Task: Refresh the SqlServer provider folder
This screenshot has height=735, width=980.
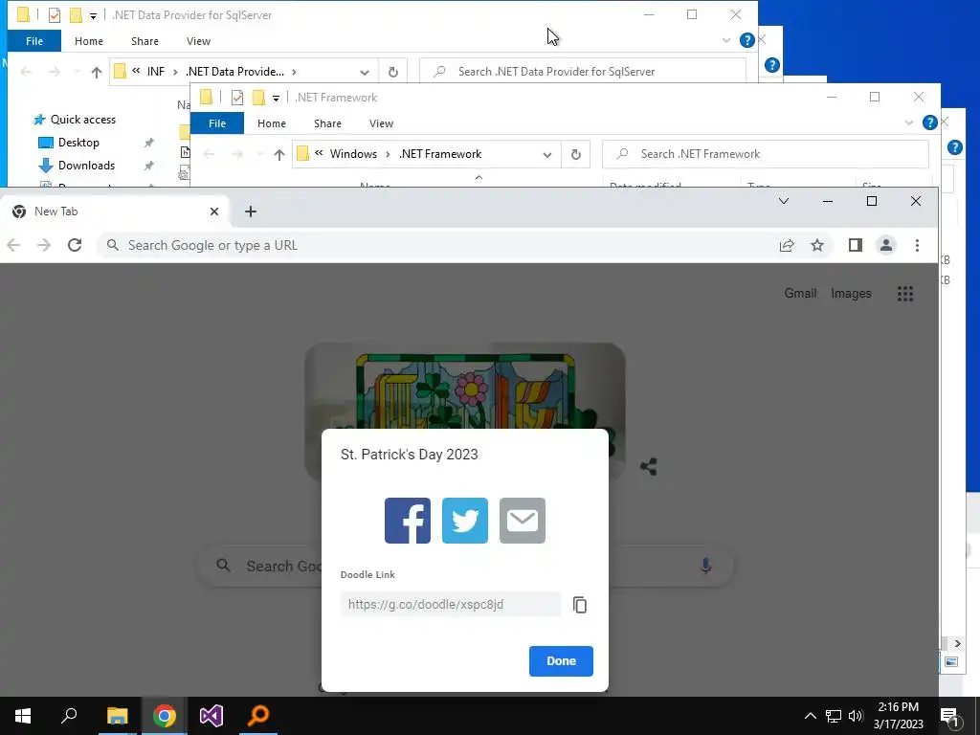Action: [x=393, y=72]
